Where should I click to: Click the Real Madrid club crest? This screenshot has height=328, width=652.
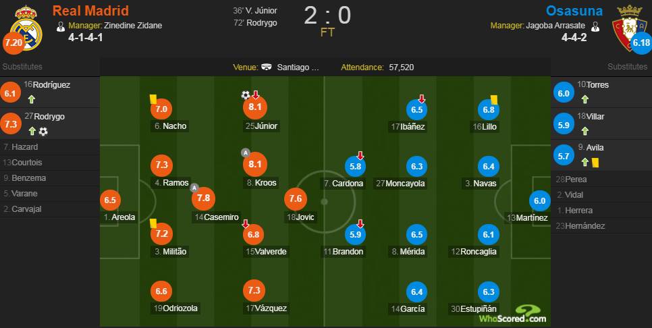click(26, 28)
